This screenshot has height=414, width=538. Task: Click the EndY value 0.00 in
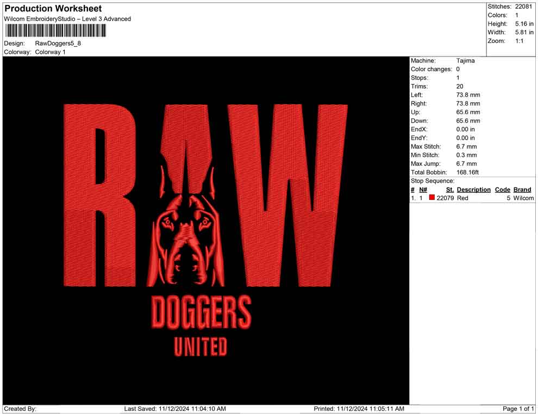[465, 138]
